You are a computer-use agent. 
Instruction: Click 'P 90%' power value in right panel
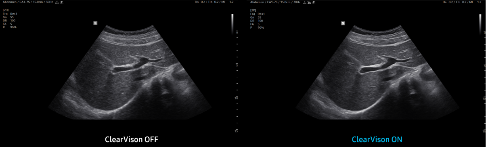coord(257,27)
